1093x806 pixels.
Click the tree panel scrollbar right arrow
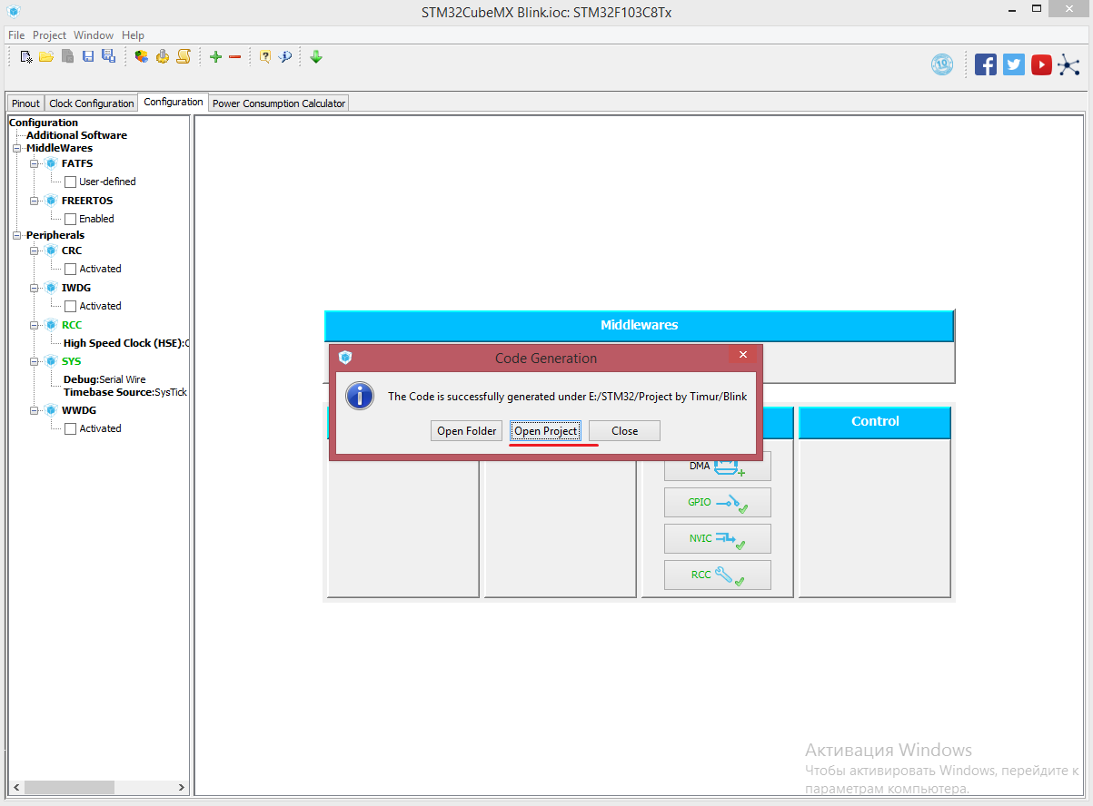click(x=181, y=788)
